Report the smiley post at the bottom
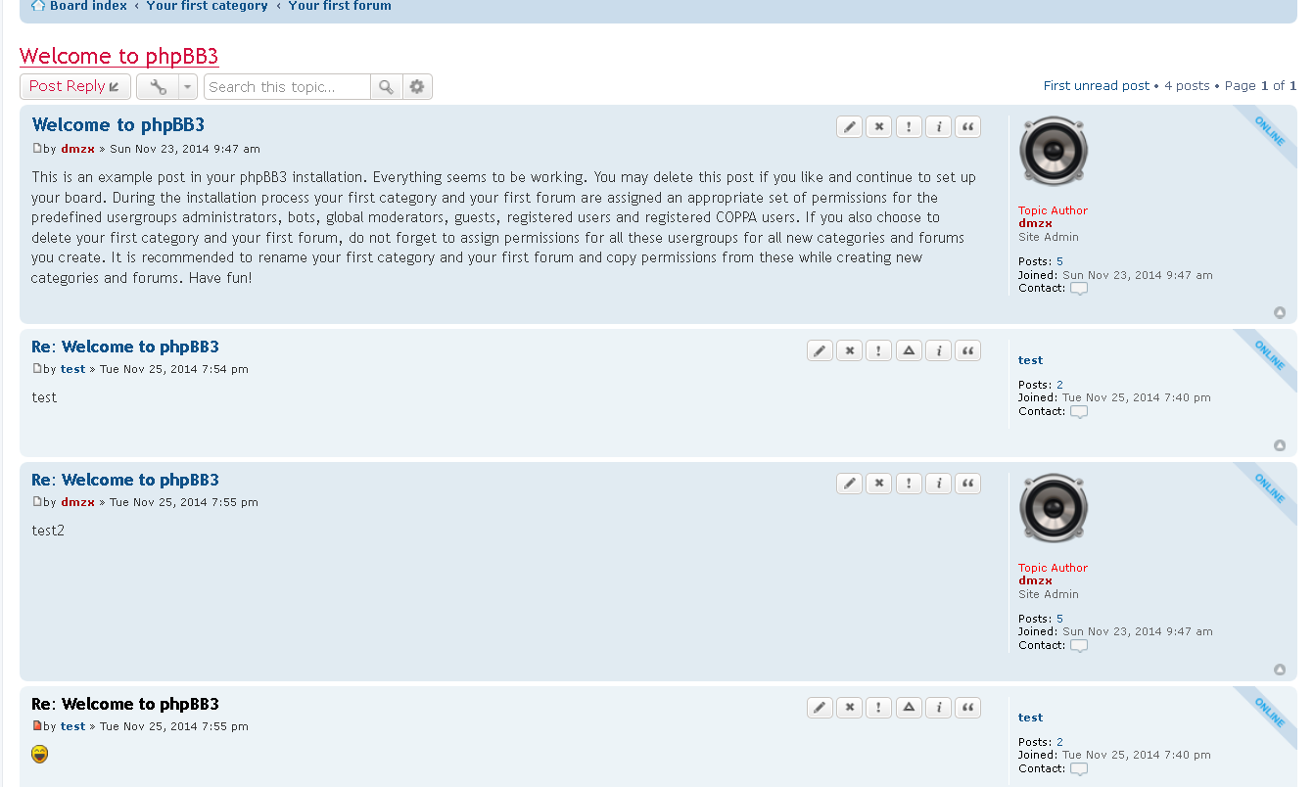 pyautogui.click(x=879, y=708)
